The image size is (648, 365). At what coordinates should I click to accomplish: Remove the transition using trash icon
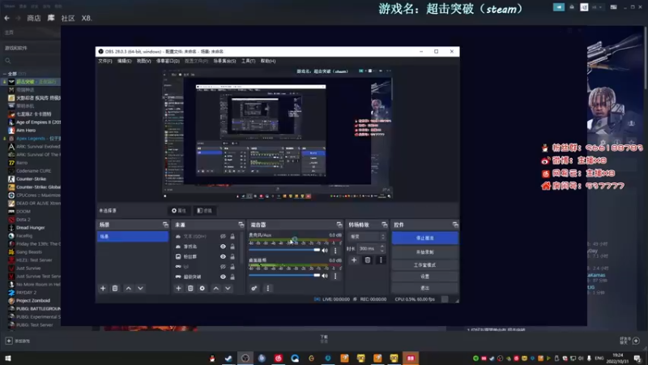[x=368, y=260]
